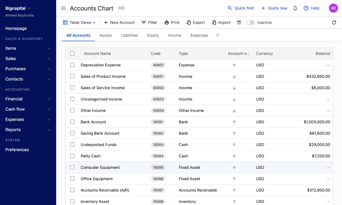
Task: Select the Petty Cash row checkbox
Action: pyautogui.click(x=72, y=156)
